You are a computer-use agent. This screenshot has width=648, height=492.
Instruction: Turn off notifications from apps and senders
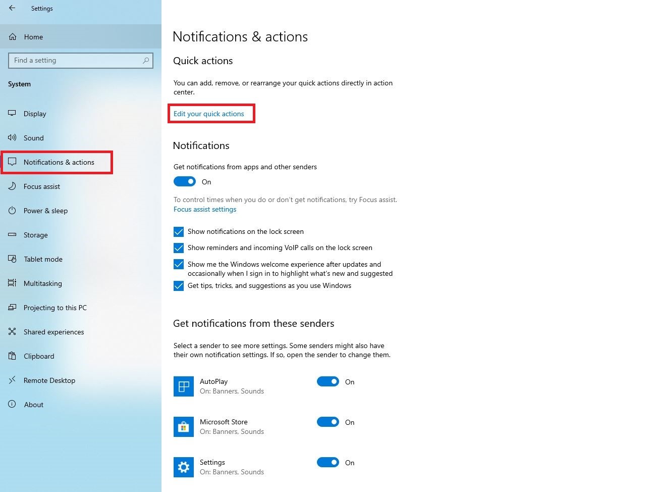(185, 181)
